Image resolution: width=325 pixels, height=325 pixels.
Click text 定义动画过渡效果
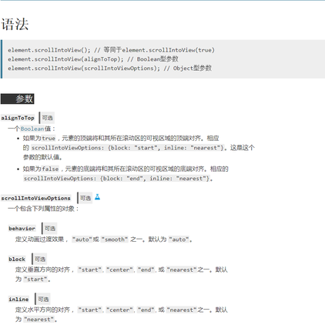39,240
